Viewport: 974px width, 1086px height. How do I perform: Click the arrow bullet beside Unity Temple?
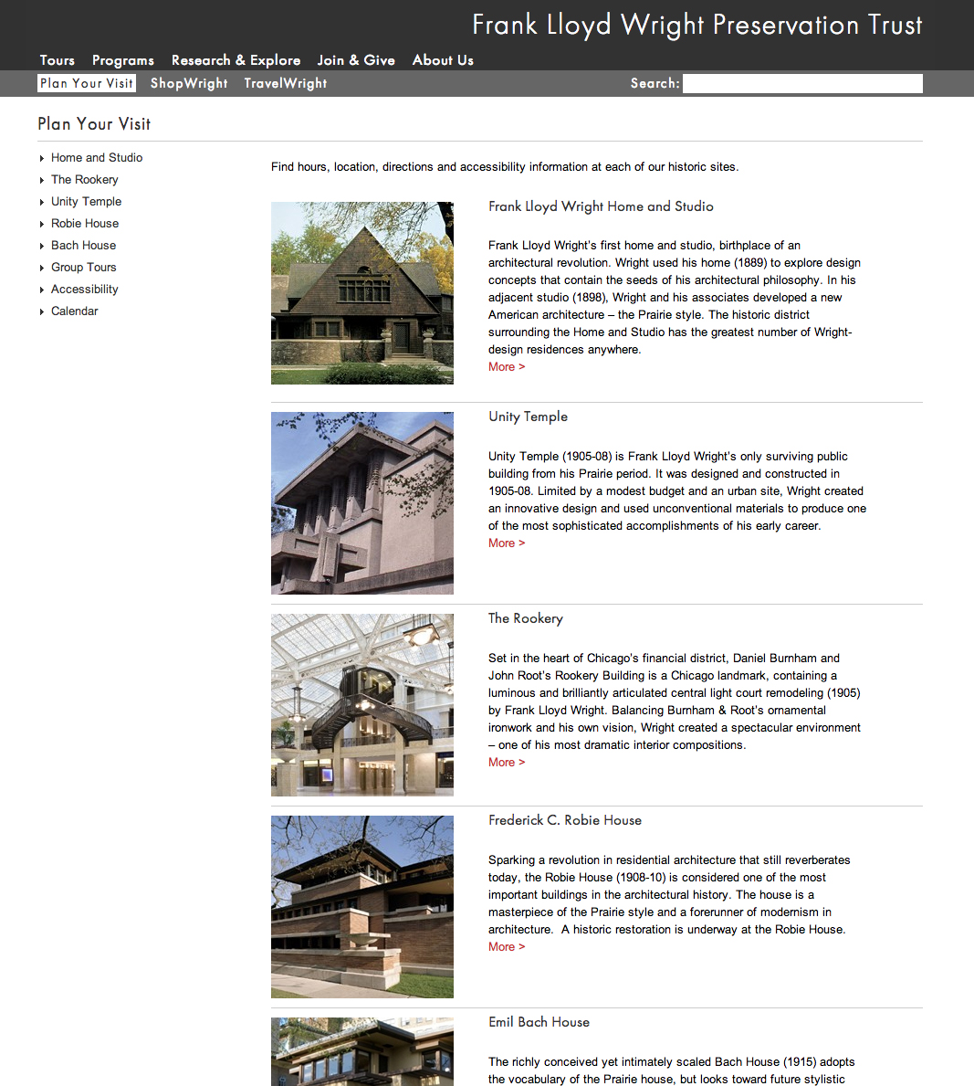(42, 202)
